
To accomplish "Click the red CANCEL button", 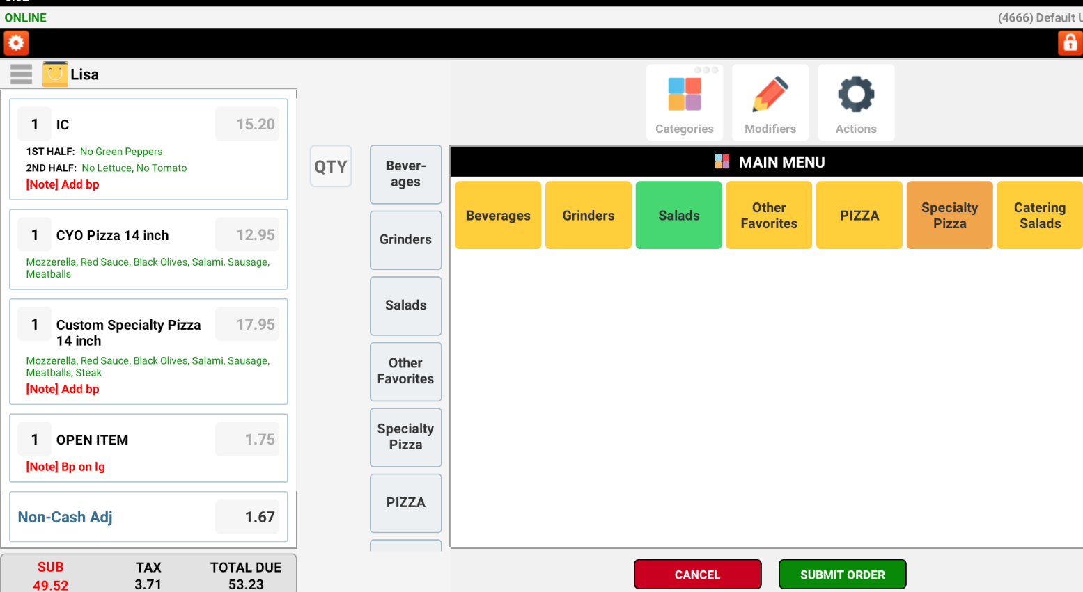I will (697, 575).
